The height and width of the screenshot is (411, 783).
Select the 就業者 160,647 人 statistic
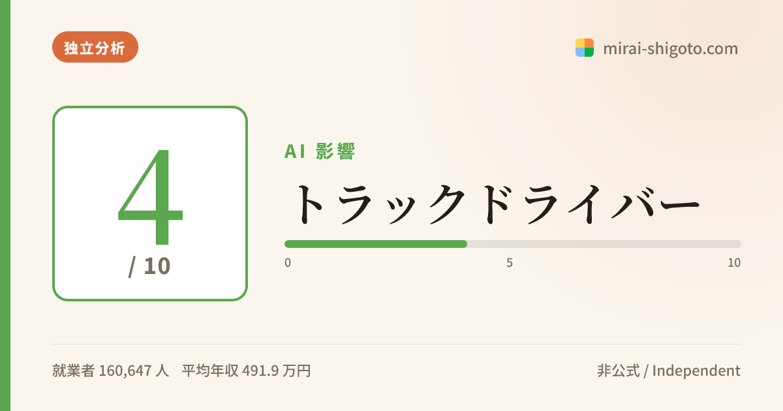pyautogui.click(x=111, y=371)
